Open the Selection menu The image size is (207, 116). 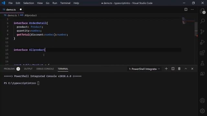click(x=28, y=3)
